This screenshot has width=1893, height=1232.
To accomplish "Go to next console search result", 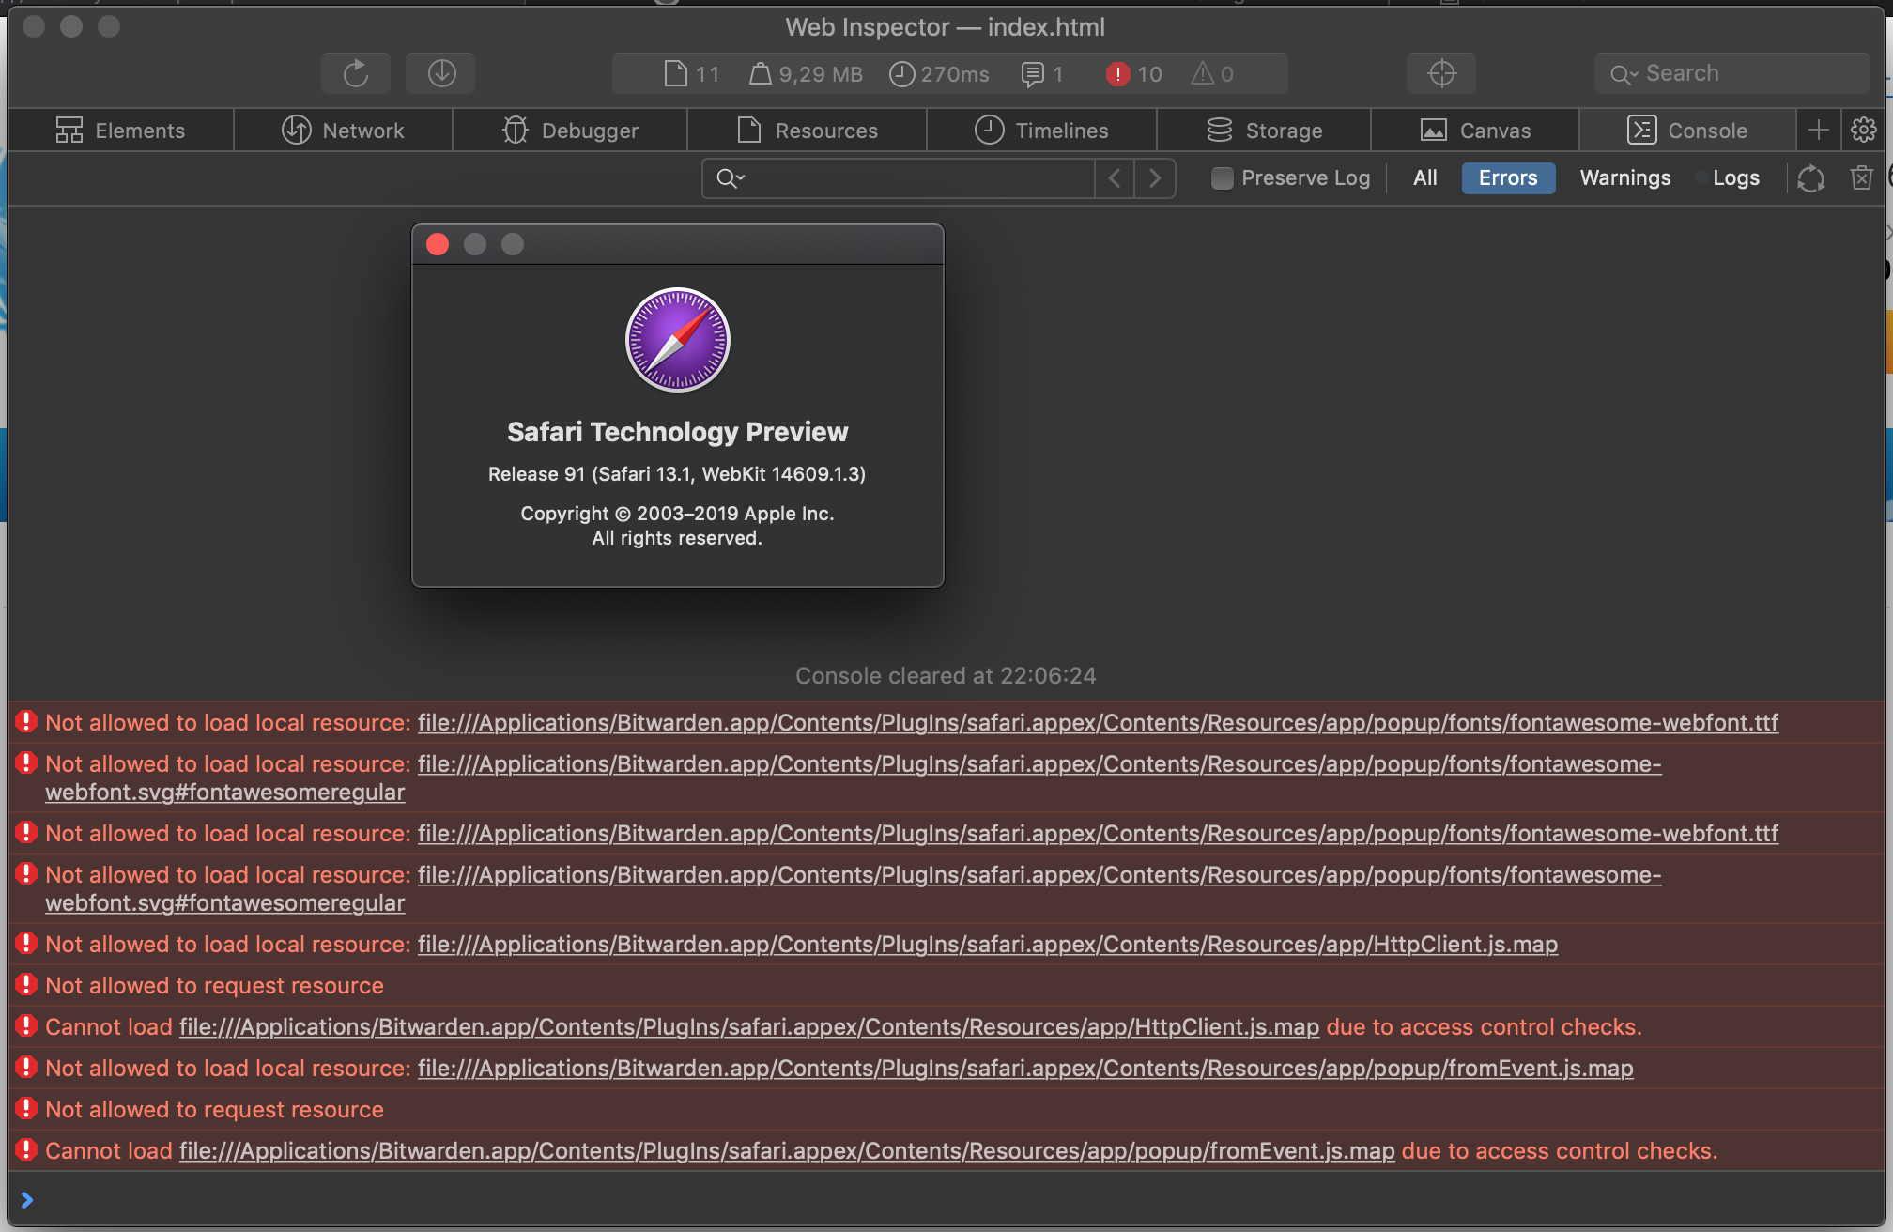I will (x=1155, y=177).
